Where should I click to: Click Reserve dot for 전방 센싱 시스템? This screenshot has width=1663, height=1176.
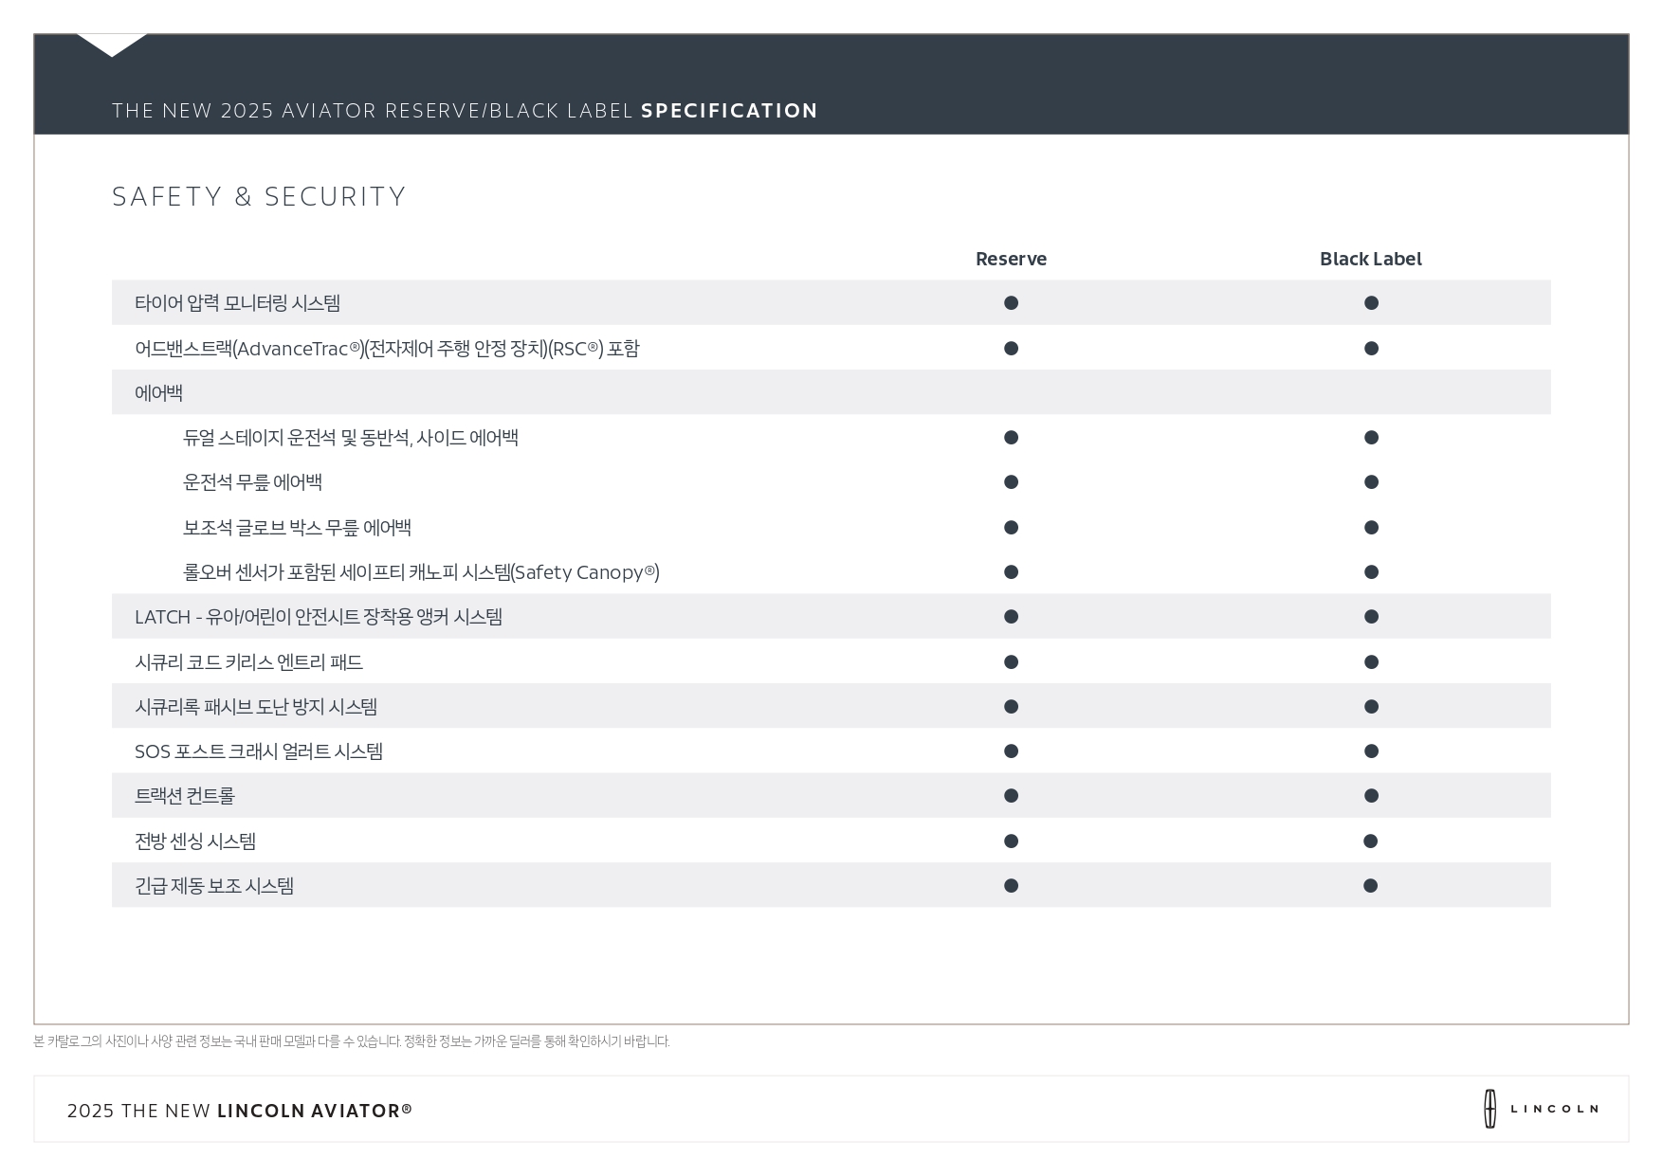pyautogui.click(x=1011, y=841)
